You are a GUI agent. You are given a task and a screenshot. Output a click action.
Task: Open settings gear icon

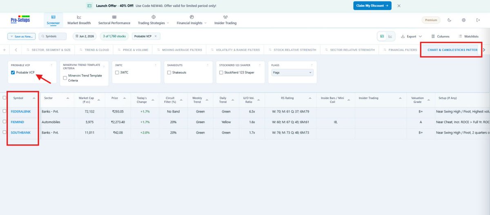pyautogui.click(x=464, y=20)
